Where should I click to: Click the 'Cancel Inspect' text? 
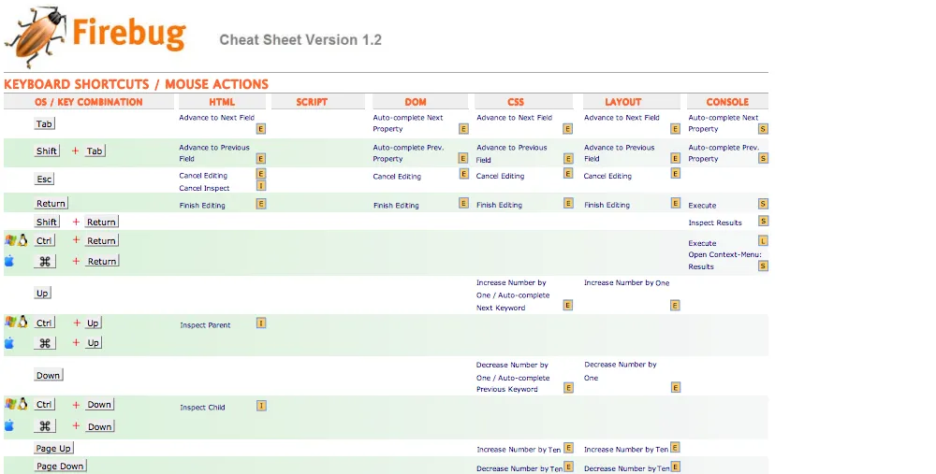pos(204,188)
